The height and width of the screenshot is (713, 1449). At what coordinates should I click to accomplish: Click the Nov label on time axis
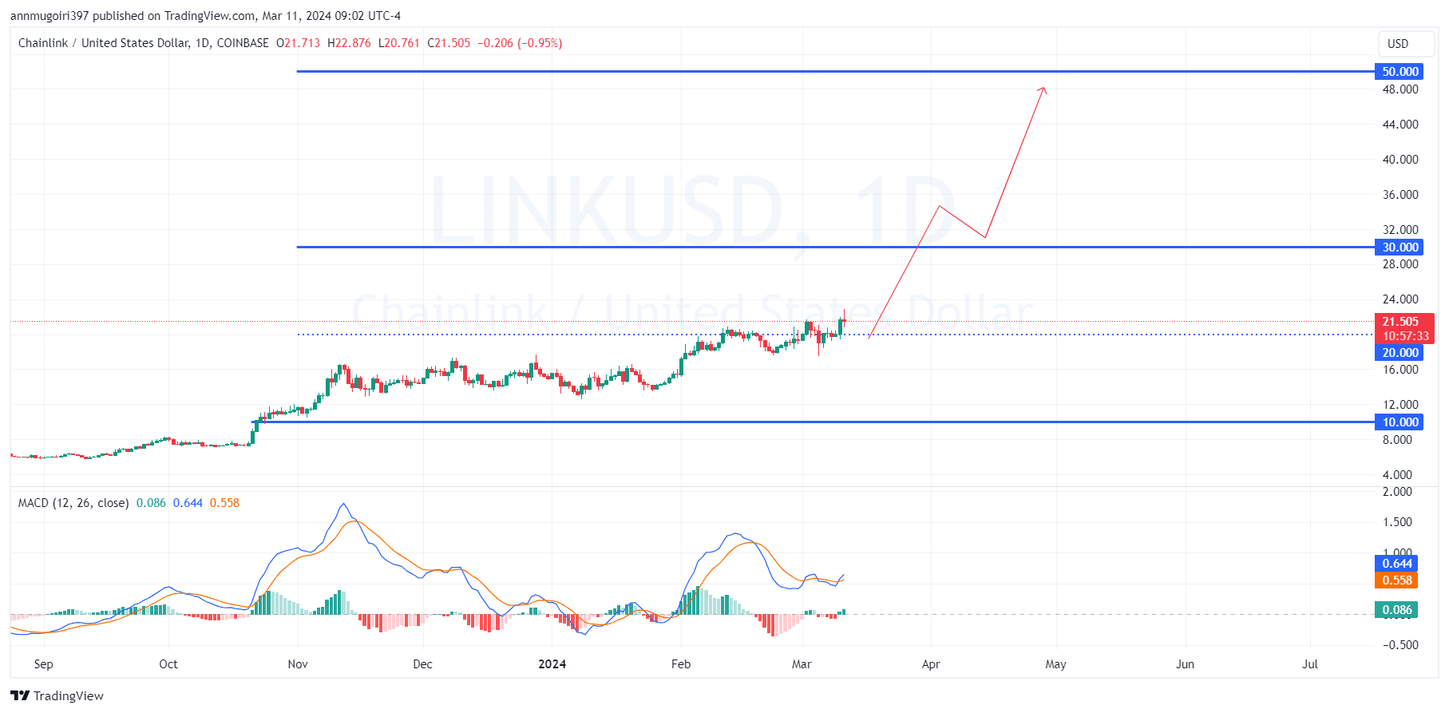298,664
